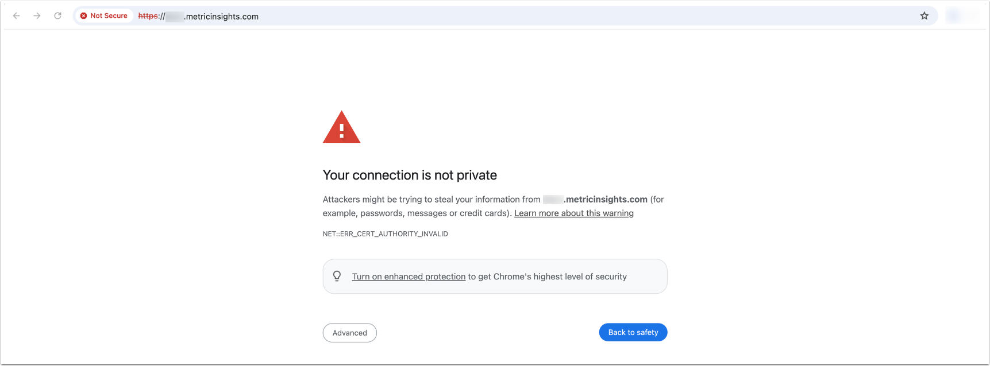This screenshot has height=366, width=990.
Task: Bookmark this page with the star icon
Action: [924, 16]
